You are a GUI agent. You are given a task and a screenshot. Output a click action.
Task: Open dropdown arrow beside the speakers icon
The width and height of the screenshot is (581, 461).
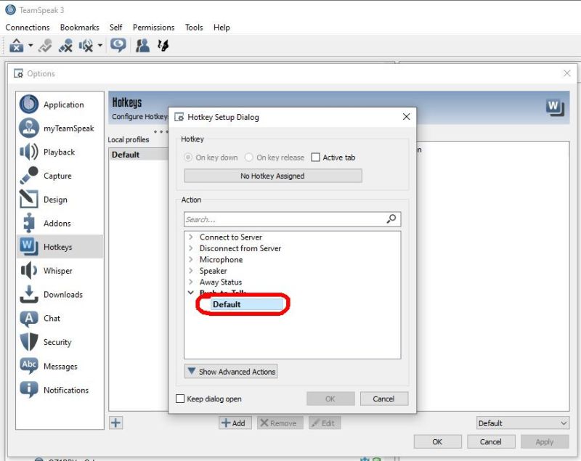pos(100,46)
